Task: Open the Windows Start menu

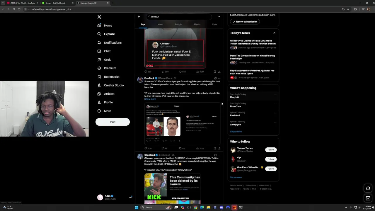Action: (x=137, y=207)
